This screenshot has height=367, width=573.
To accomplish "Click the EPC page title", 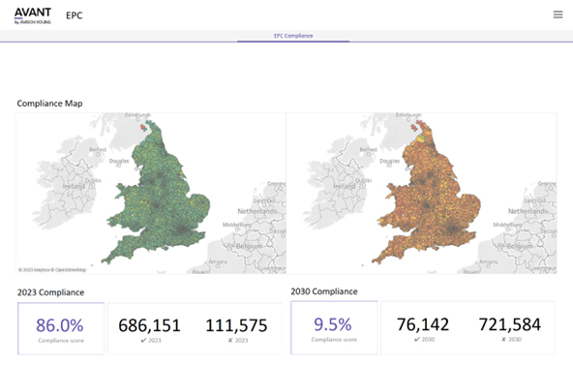I will tap(75, 15).
